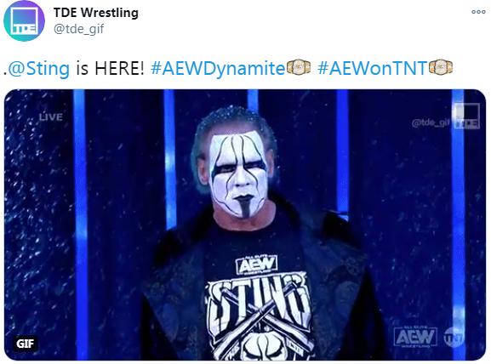The width and height of the screenshot is (491, 364).
Task: Click the "is HERE!" tweet text
Action: tap(110, 68)
